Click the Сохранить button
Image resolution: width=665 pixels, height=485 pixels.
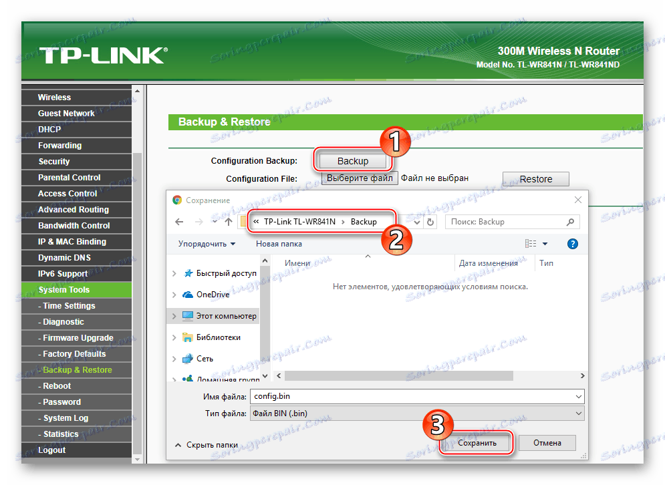coord(477,443)
